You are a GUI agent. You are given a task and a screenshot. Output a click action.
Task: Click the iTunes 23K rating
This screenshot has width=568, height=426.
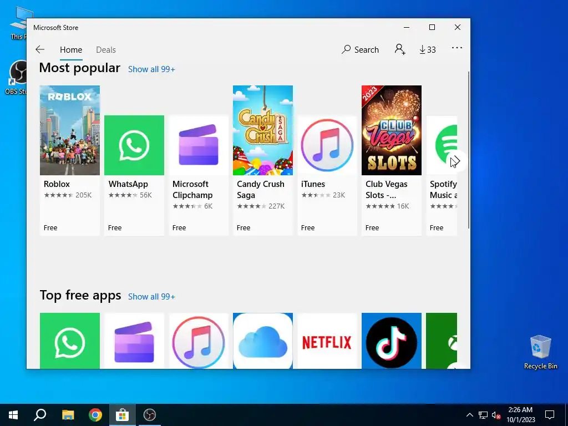323,195
